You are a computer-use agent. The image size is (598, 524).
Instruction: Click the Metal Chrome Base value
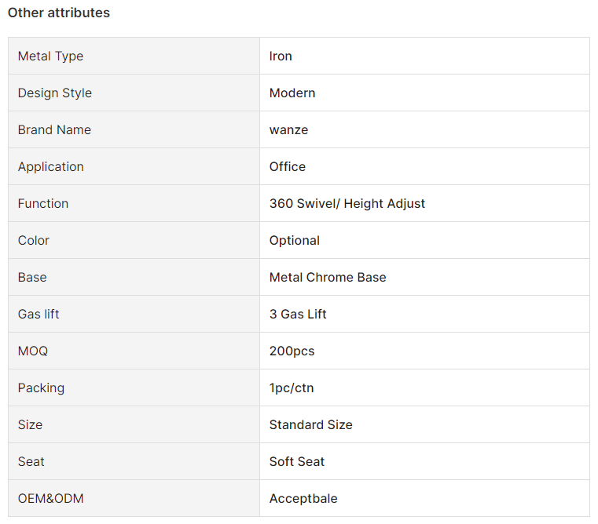pos(328,277)
